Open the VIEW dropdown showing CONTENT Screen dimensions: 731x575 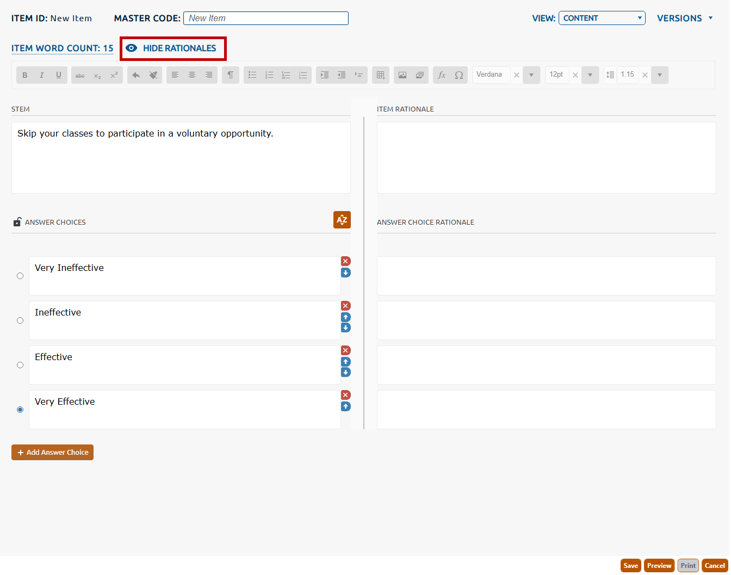coord(602,18)
